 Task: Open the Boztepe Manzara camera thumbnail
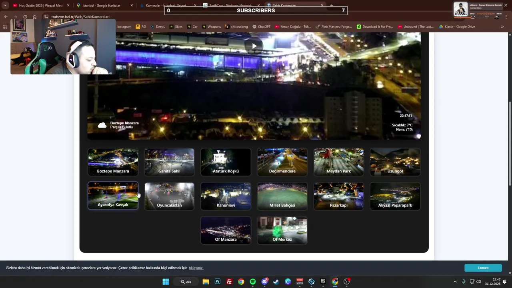click(x=113, y=162)
